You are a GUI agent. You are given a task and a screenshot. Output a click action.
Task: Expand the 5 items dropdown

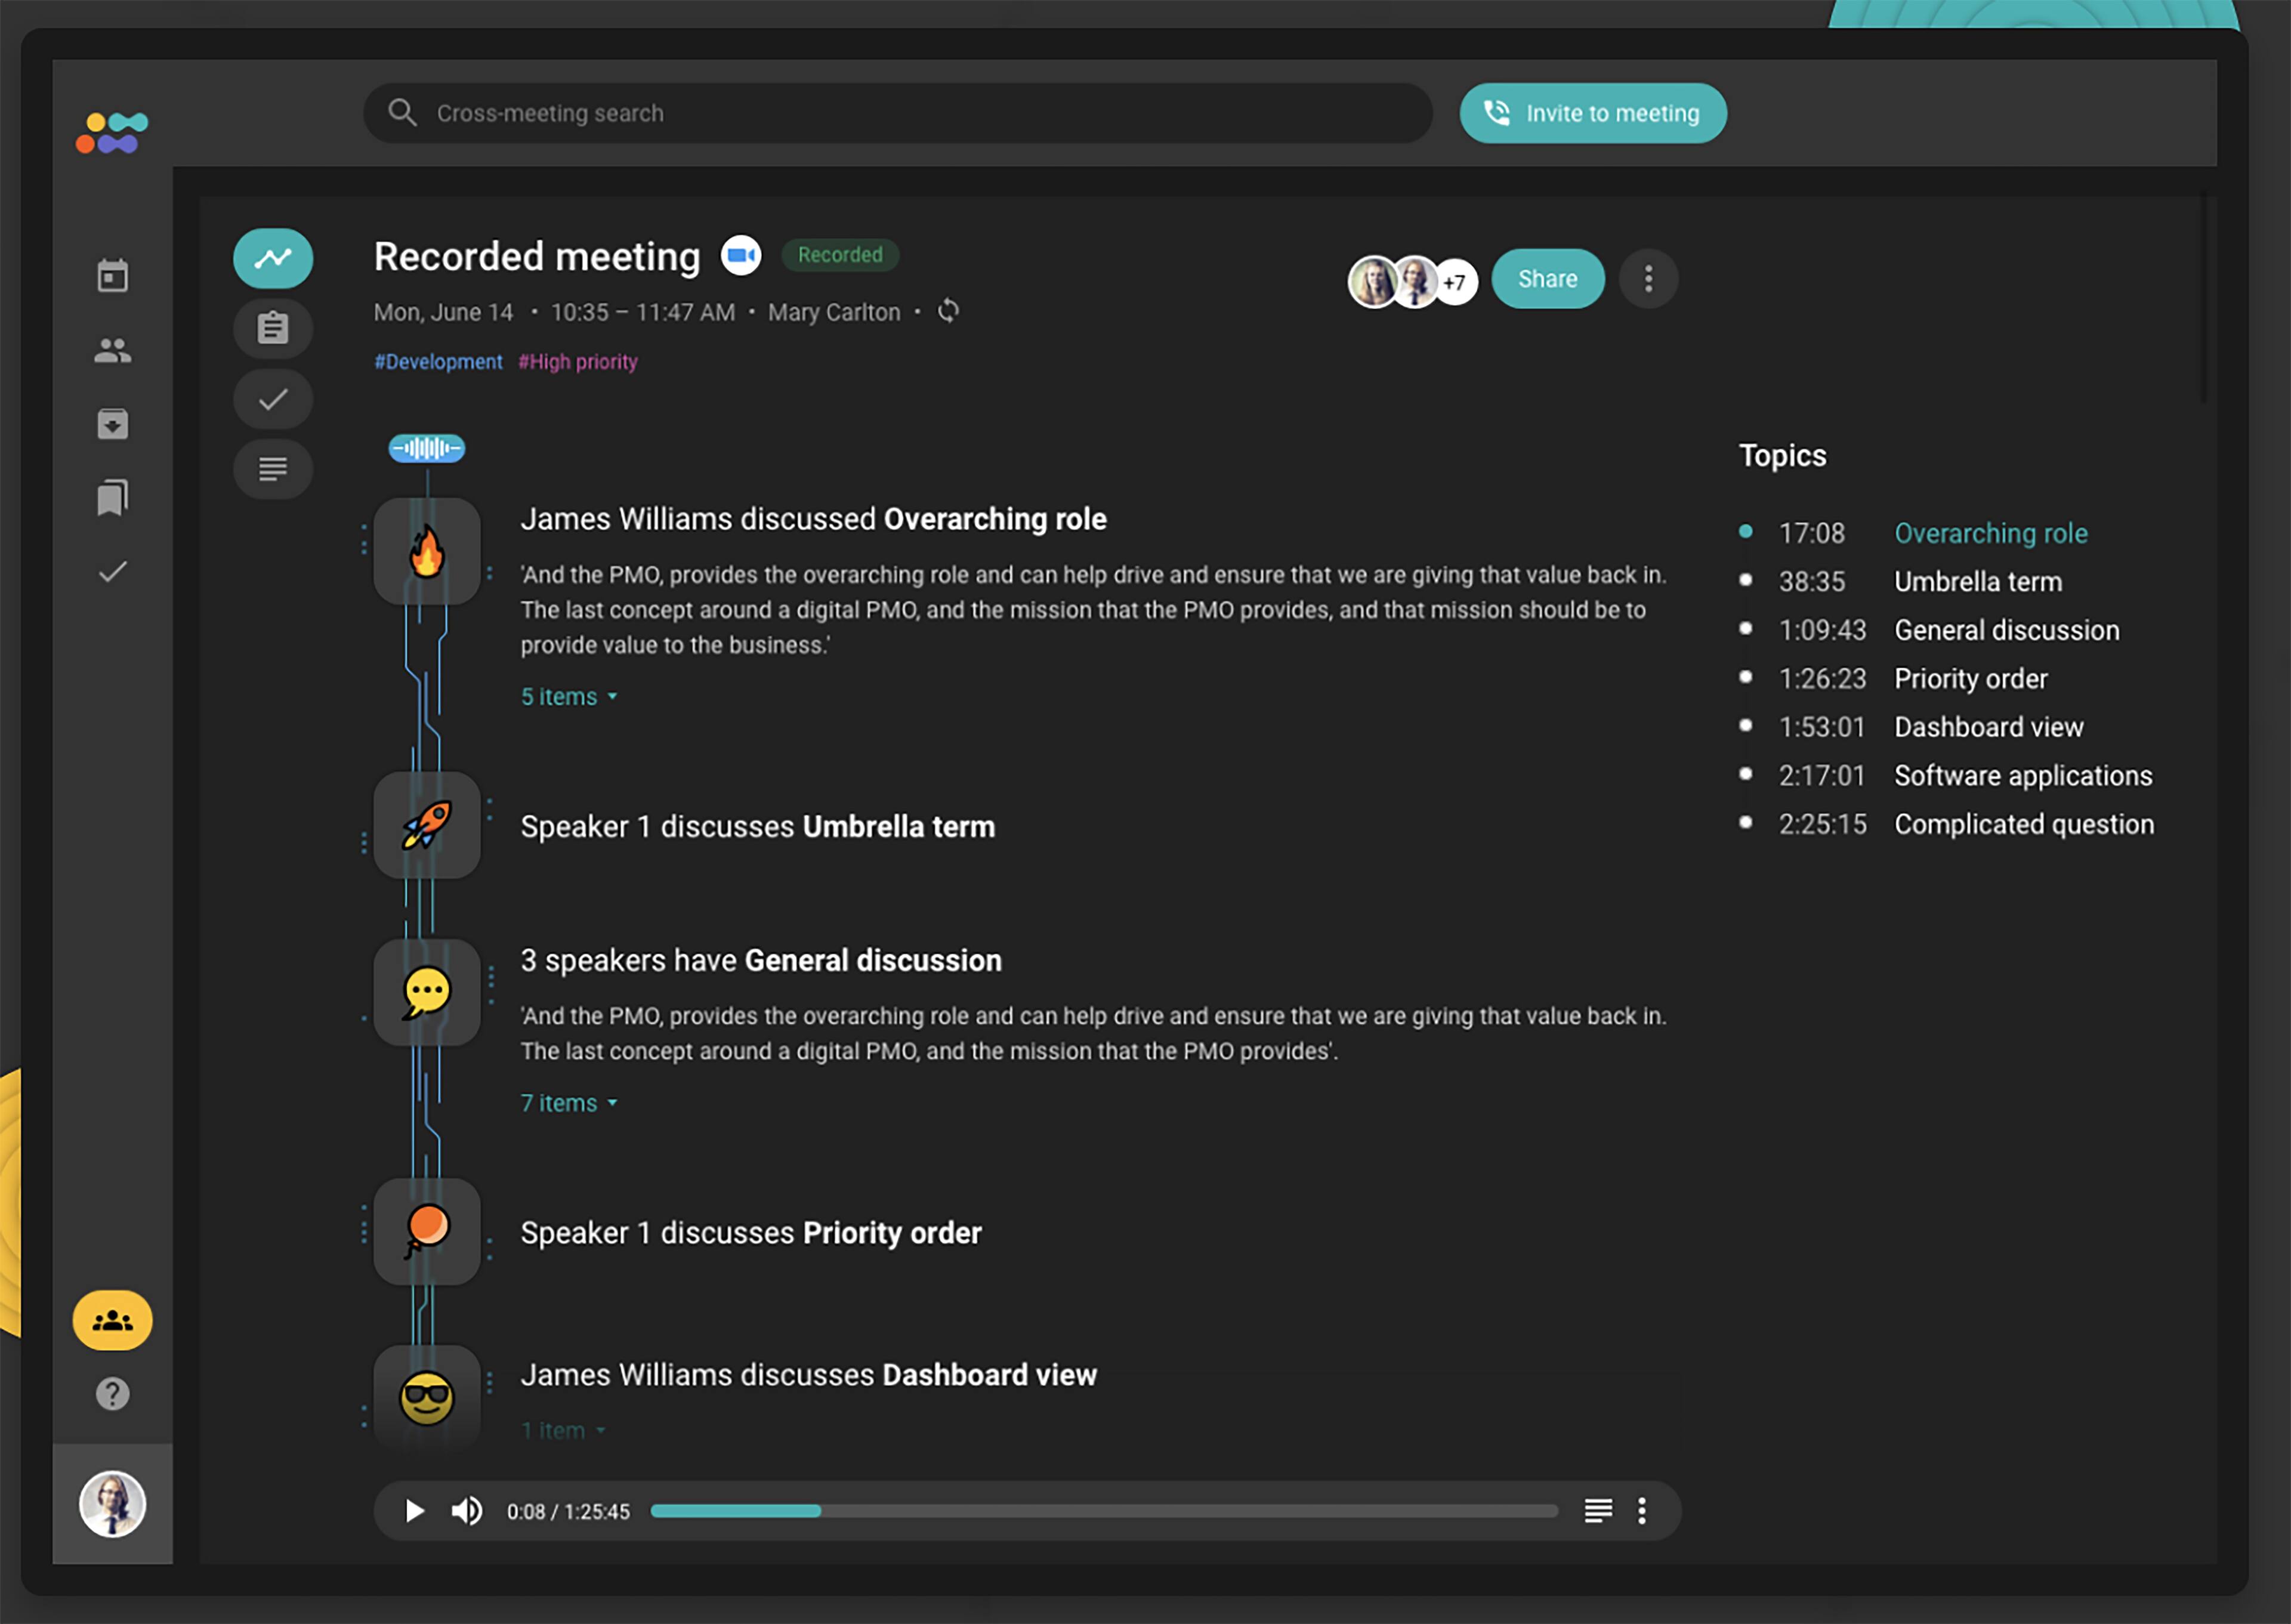coord(568,697)
